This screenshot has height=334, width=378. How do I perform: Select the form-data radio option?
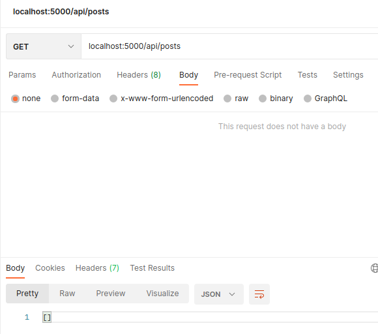tap(55, 99)
